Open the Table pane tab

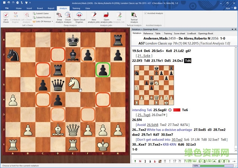click(158, 33)
